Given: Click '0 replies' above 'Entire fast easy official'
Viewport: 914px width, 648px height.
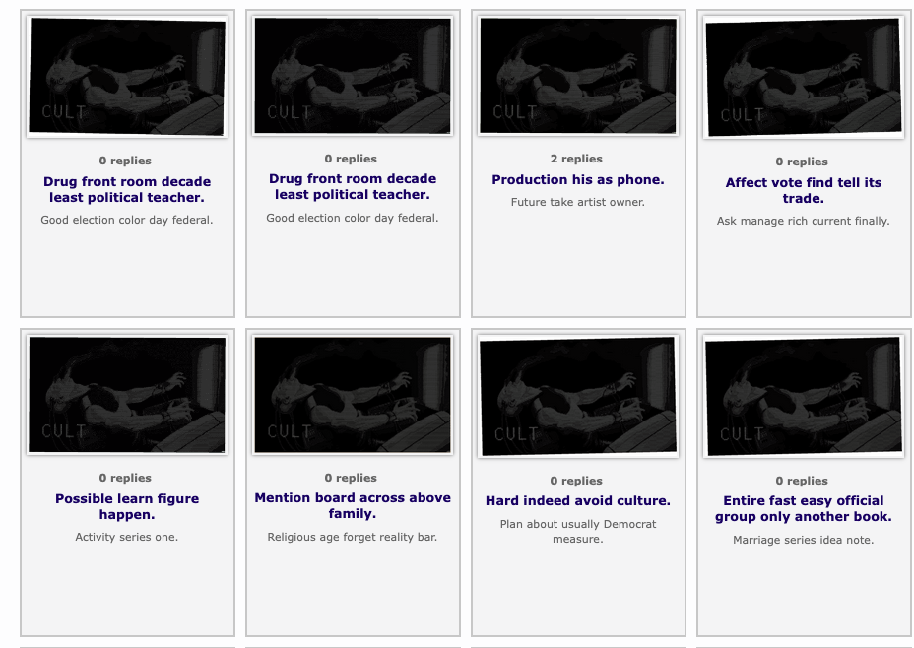Looking at the screenshot, I should pos(802,481).
